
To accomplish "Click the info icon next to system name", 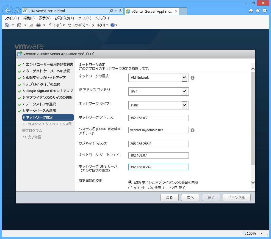I will click(192, 130).
